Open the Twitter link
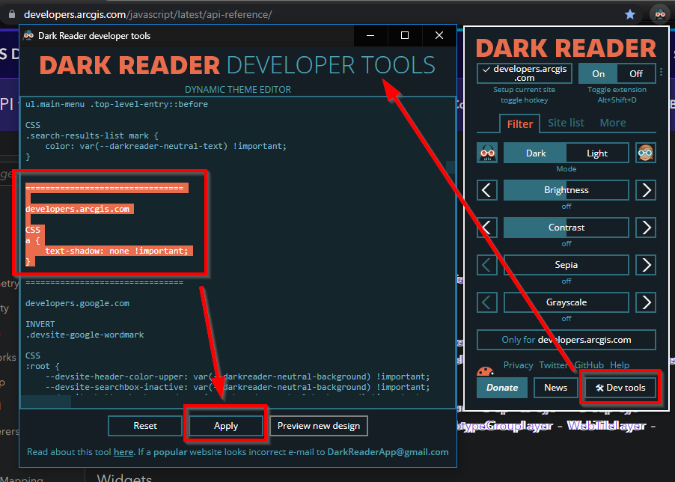675x482 pixels. (553, 365)
